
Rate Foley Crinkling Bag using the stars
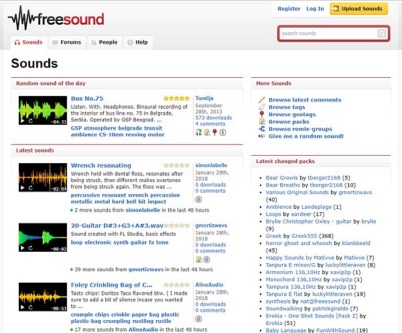tap(177, 285)
